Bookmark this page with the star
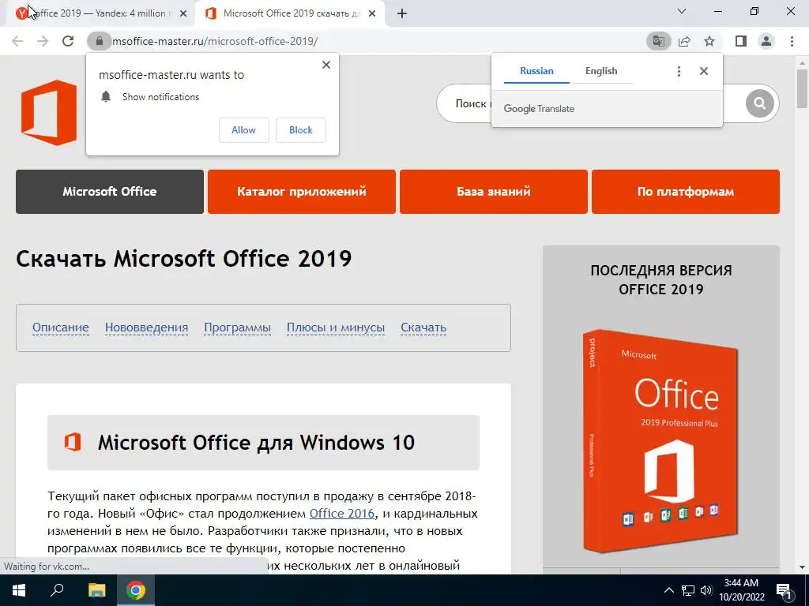The image size is (809, 606). 709,41
